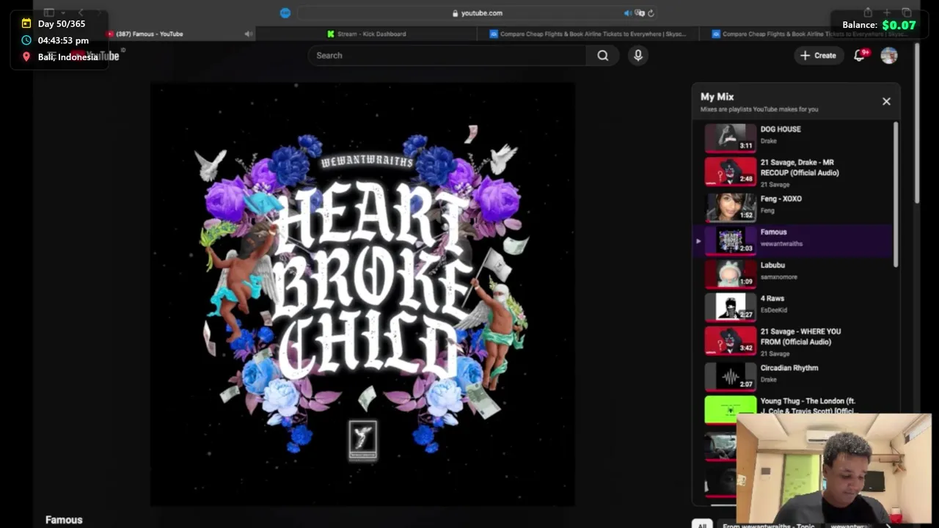Click the Famous playlist thumbnail
The height and width of the screenshot is (528, 939).
click(731, 241)
